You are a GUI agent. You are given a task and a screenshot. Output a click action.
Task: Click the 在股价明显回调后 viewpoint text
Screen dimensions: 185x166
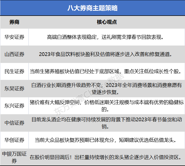coord(105,157)
